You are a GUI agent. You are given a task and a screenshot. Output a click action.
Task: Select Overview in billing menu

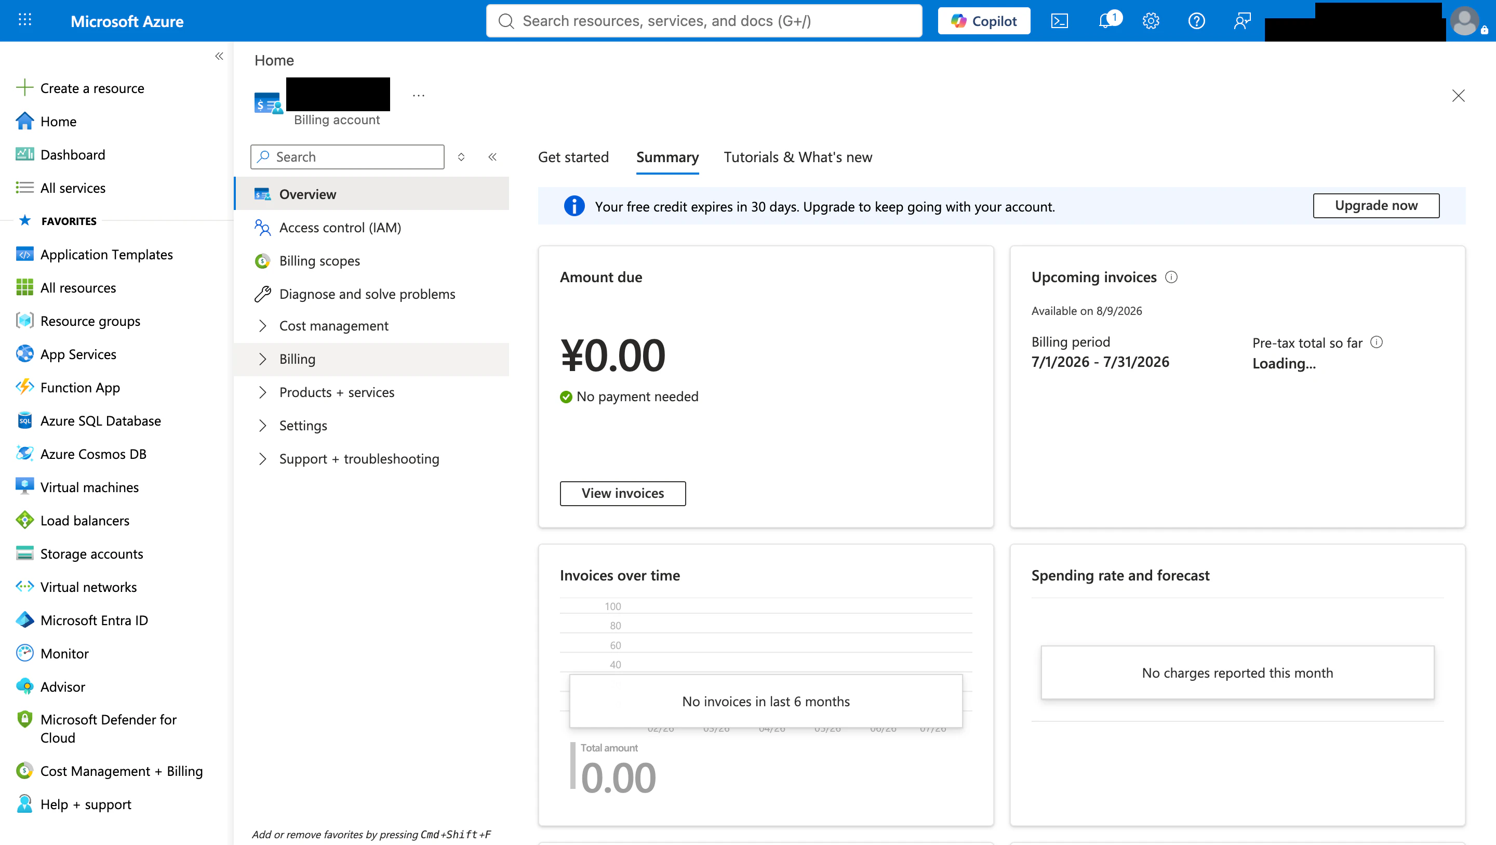372,193
